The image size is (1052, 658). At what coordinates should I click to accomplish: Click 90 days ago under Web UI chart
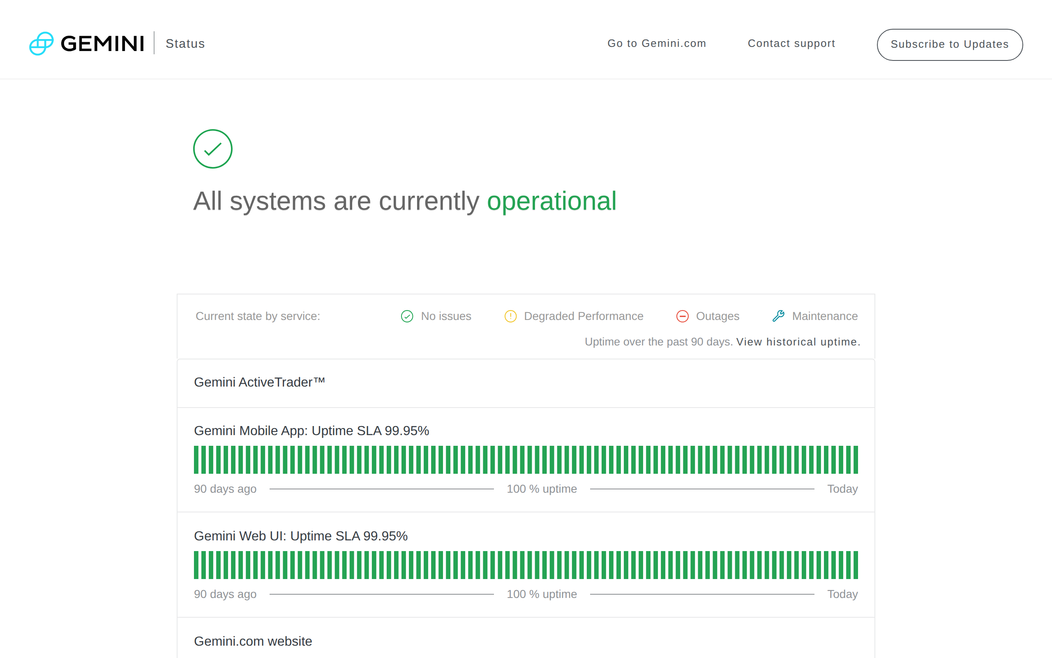point(225,595)
